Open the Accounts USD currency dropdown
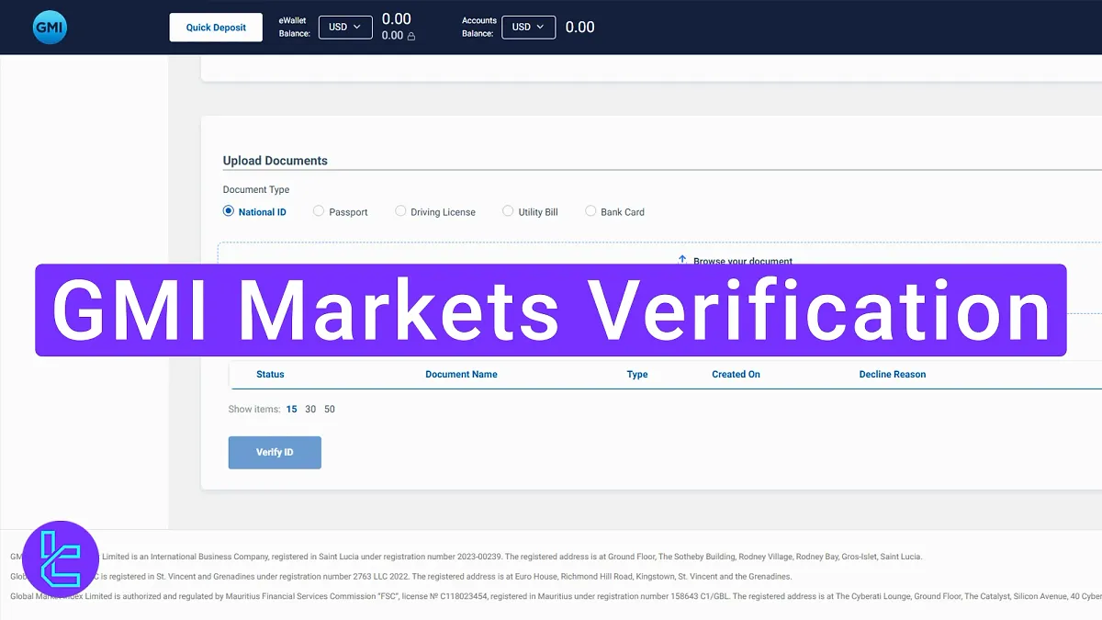This screenshot has width=1102, height=620. [528, 27]
